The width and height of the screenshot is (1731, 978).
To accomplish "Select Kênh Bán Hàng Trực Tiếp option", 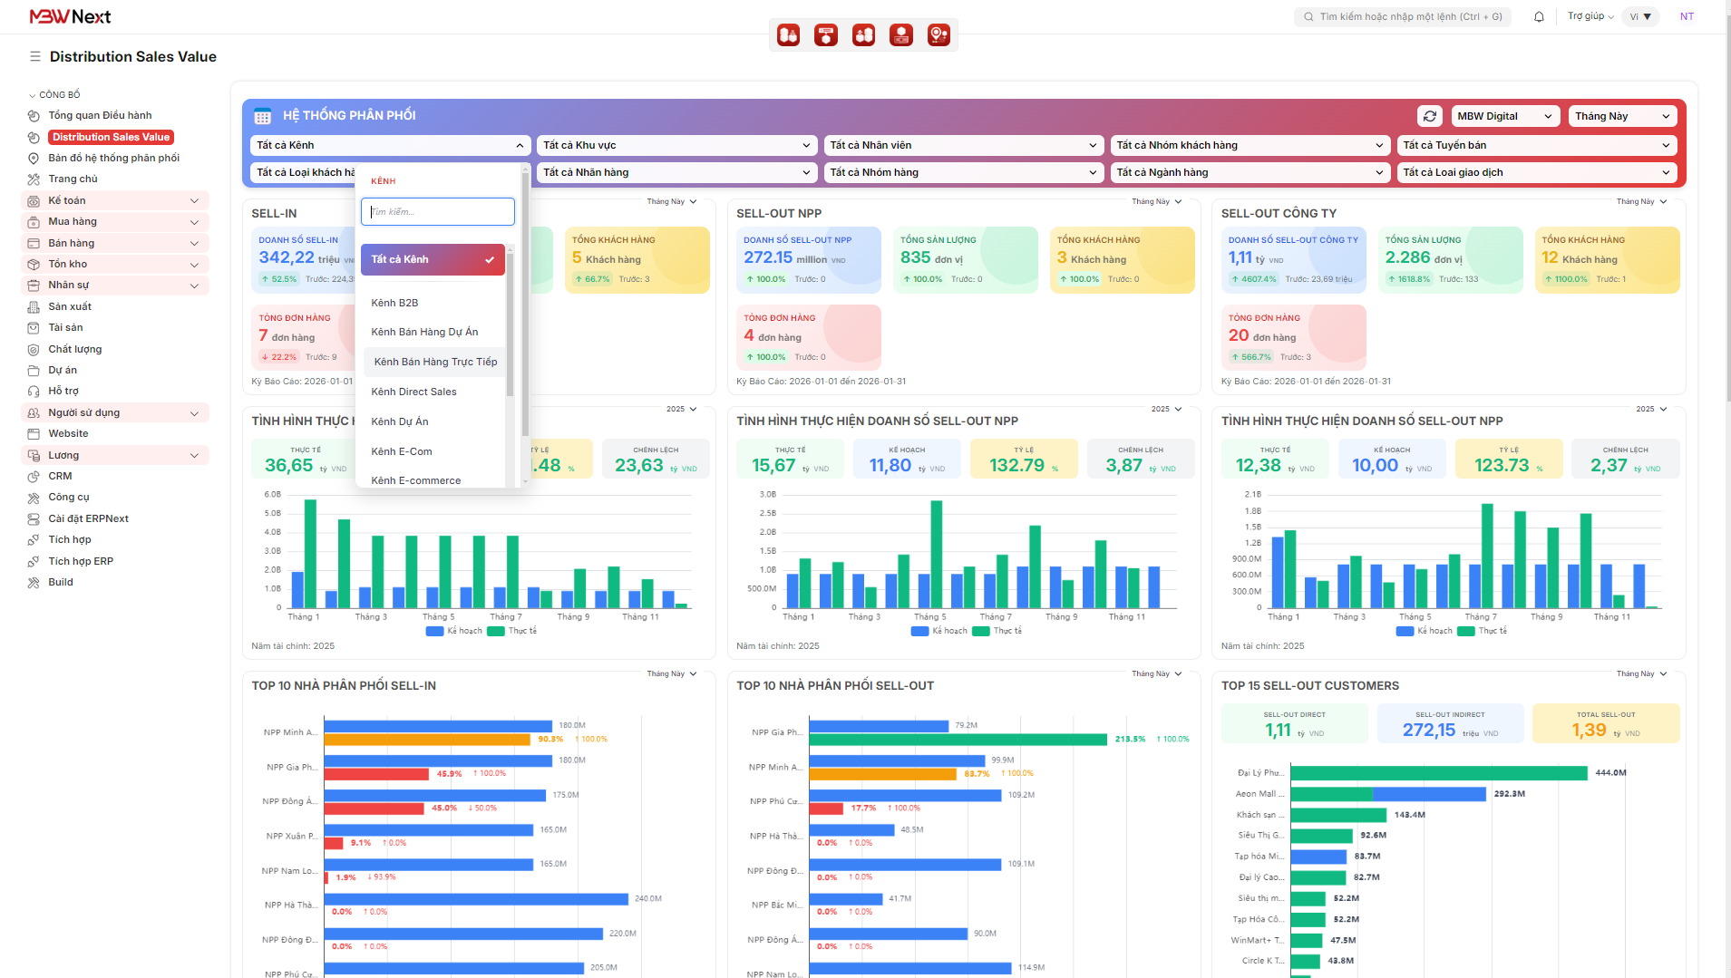I will pos(435,362).
